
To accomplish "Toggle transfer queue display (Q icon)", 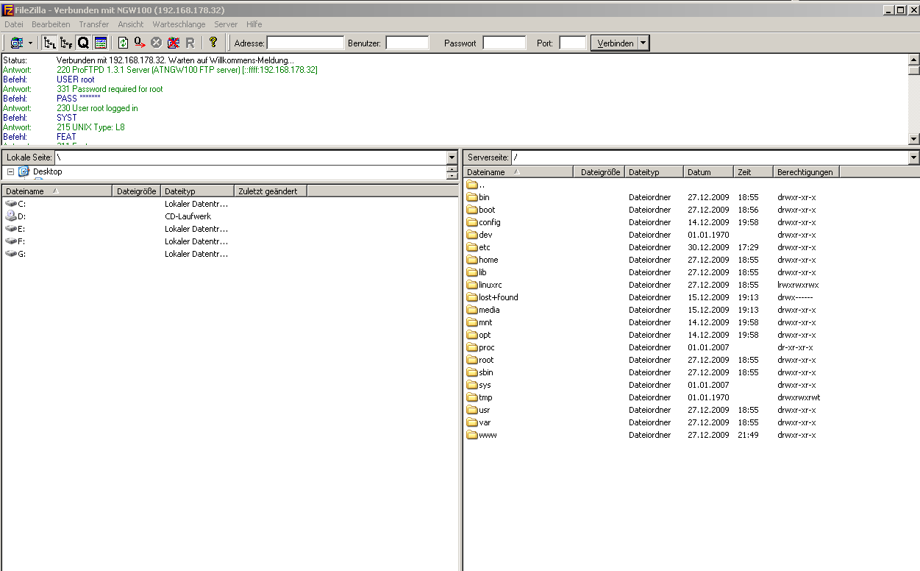I will tap(83, 43).
